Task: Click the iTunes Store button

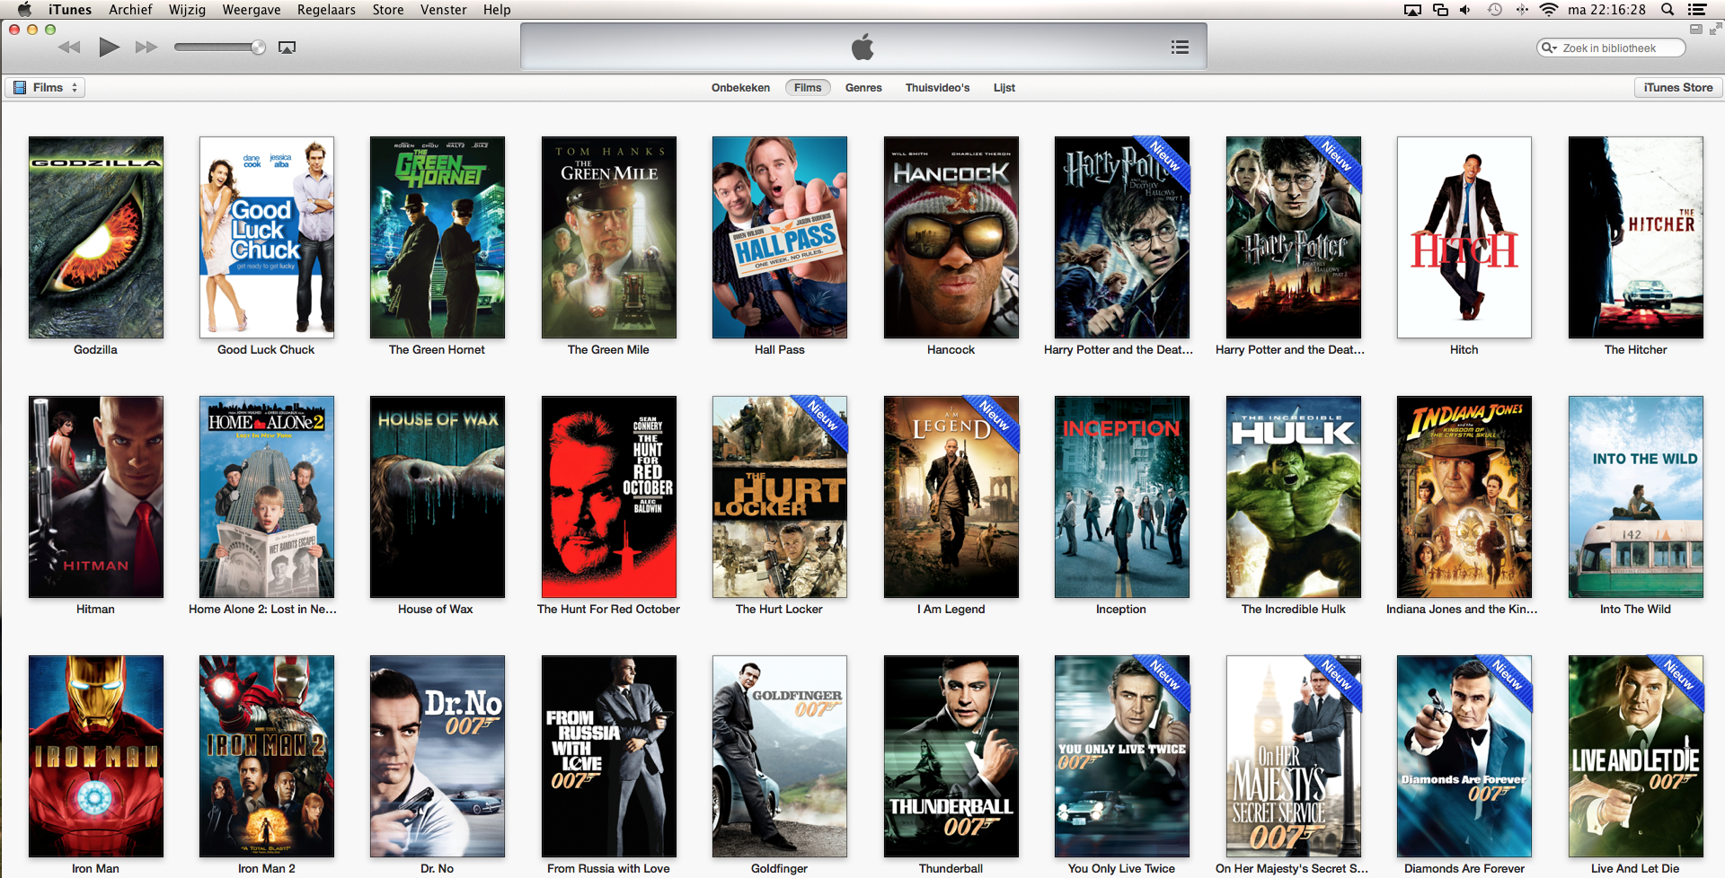Action: point(1677,87)
